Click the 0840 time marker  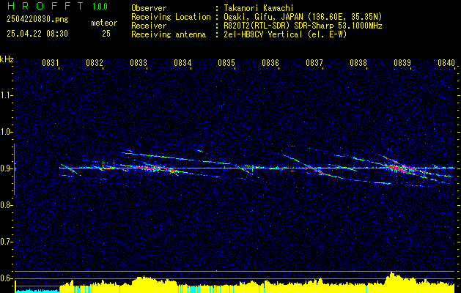click(446, 63)
